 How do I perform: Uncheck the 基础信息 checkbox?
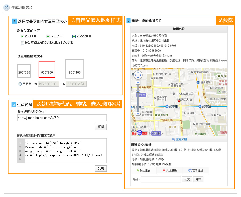(23, 36)
